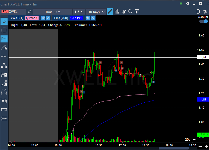Toggle EMA(200) indicator visibility eye
This screenshot has width=209, height=150.
coord(88,18)
